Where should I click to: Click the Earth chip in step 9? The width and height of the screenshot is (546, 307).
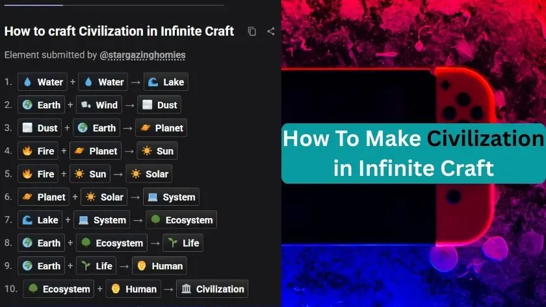coord(42,265)
